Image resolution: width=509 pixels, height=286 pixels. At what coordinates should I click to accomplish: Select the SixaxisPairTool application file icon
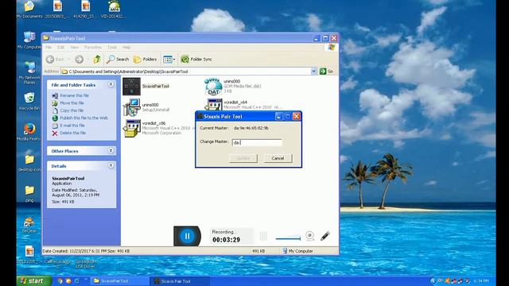(131, 87)
